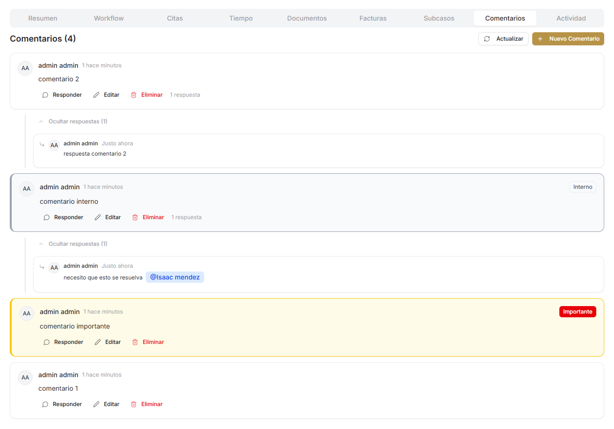Go to the Facturas tab
Viewport: 614px width, 429px height.
pos(373,18)
